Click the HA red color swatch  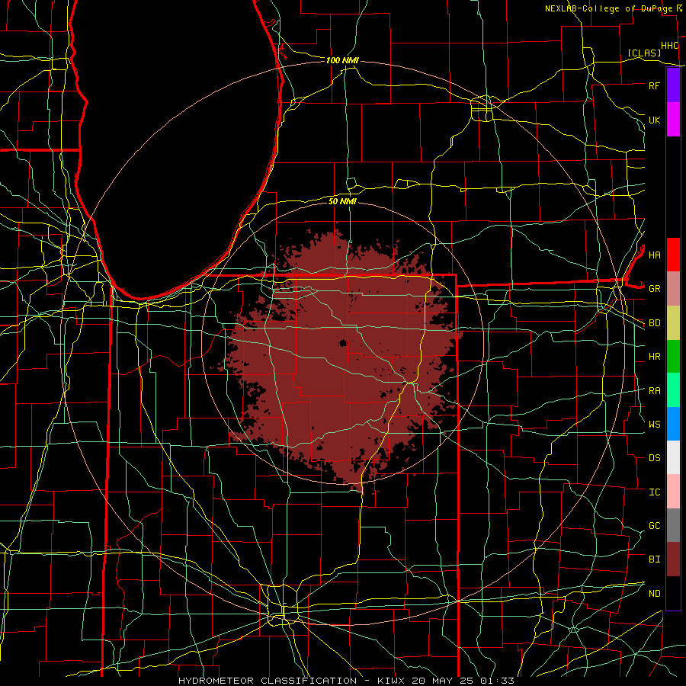coord(673,255)
